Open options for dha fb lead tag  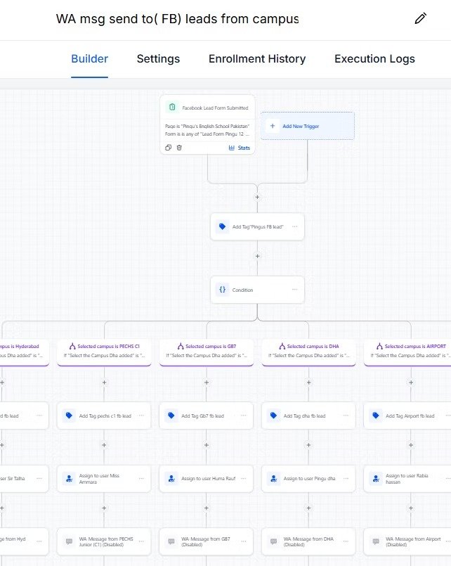tap(346, 416)
